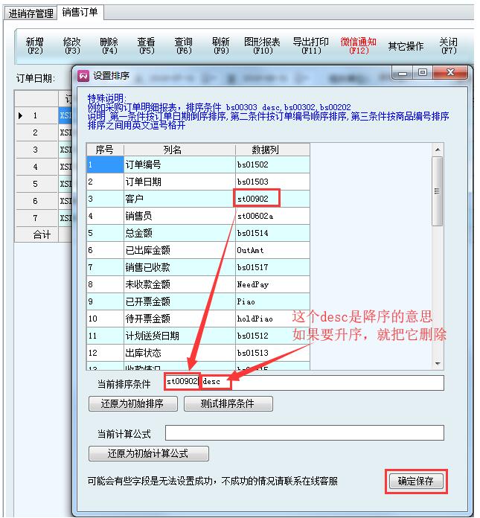
Task: Click the 当前计算公式 text field
Action: click(x=304, y=433)
